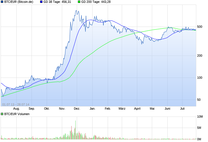Select the BTC/EUR (Bitcoin.de) legend label
Image resolution: width=208 pixels, height=142 pixels.
point(19,2)
